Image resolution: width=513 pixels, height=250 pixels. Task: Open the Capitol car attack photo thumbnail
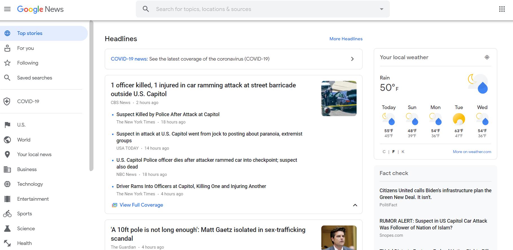tap(339, 98)
